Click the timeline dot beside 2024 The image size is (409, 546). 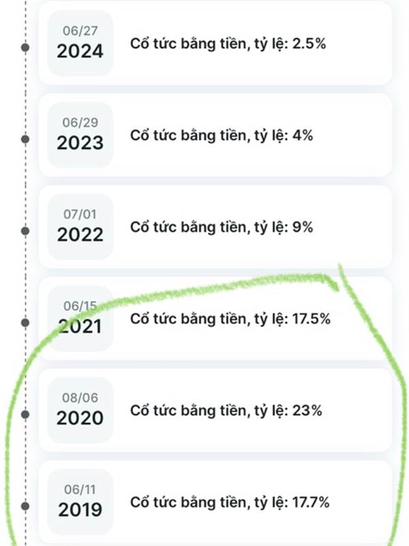coord(25,47)
